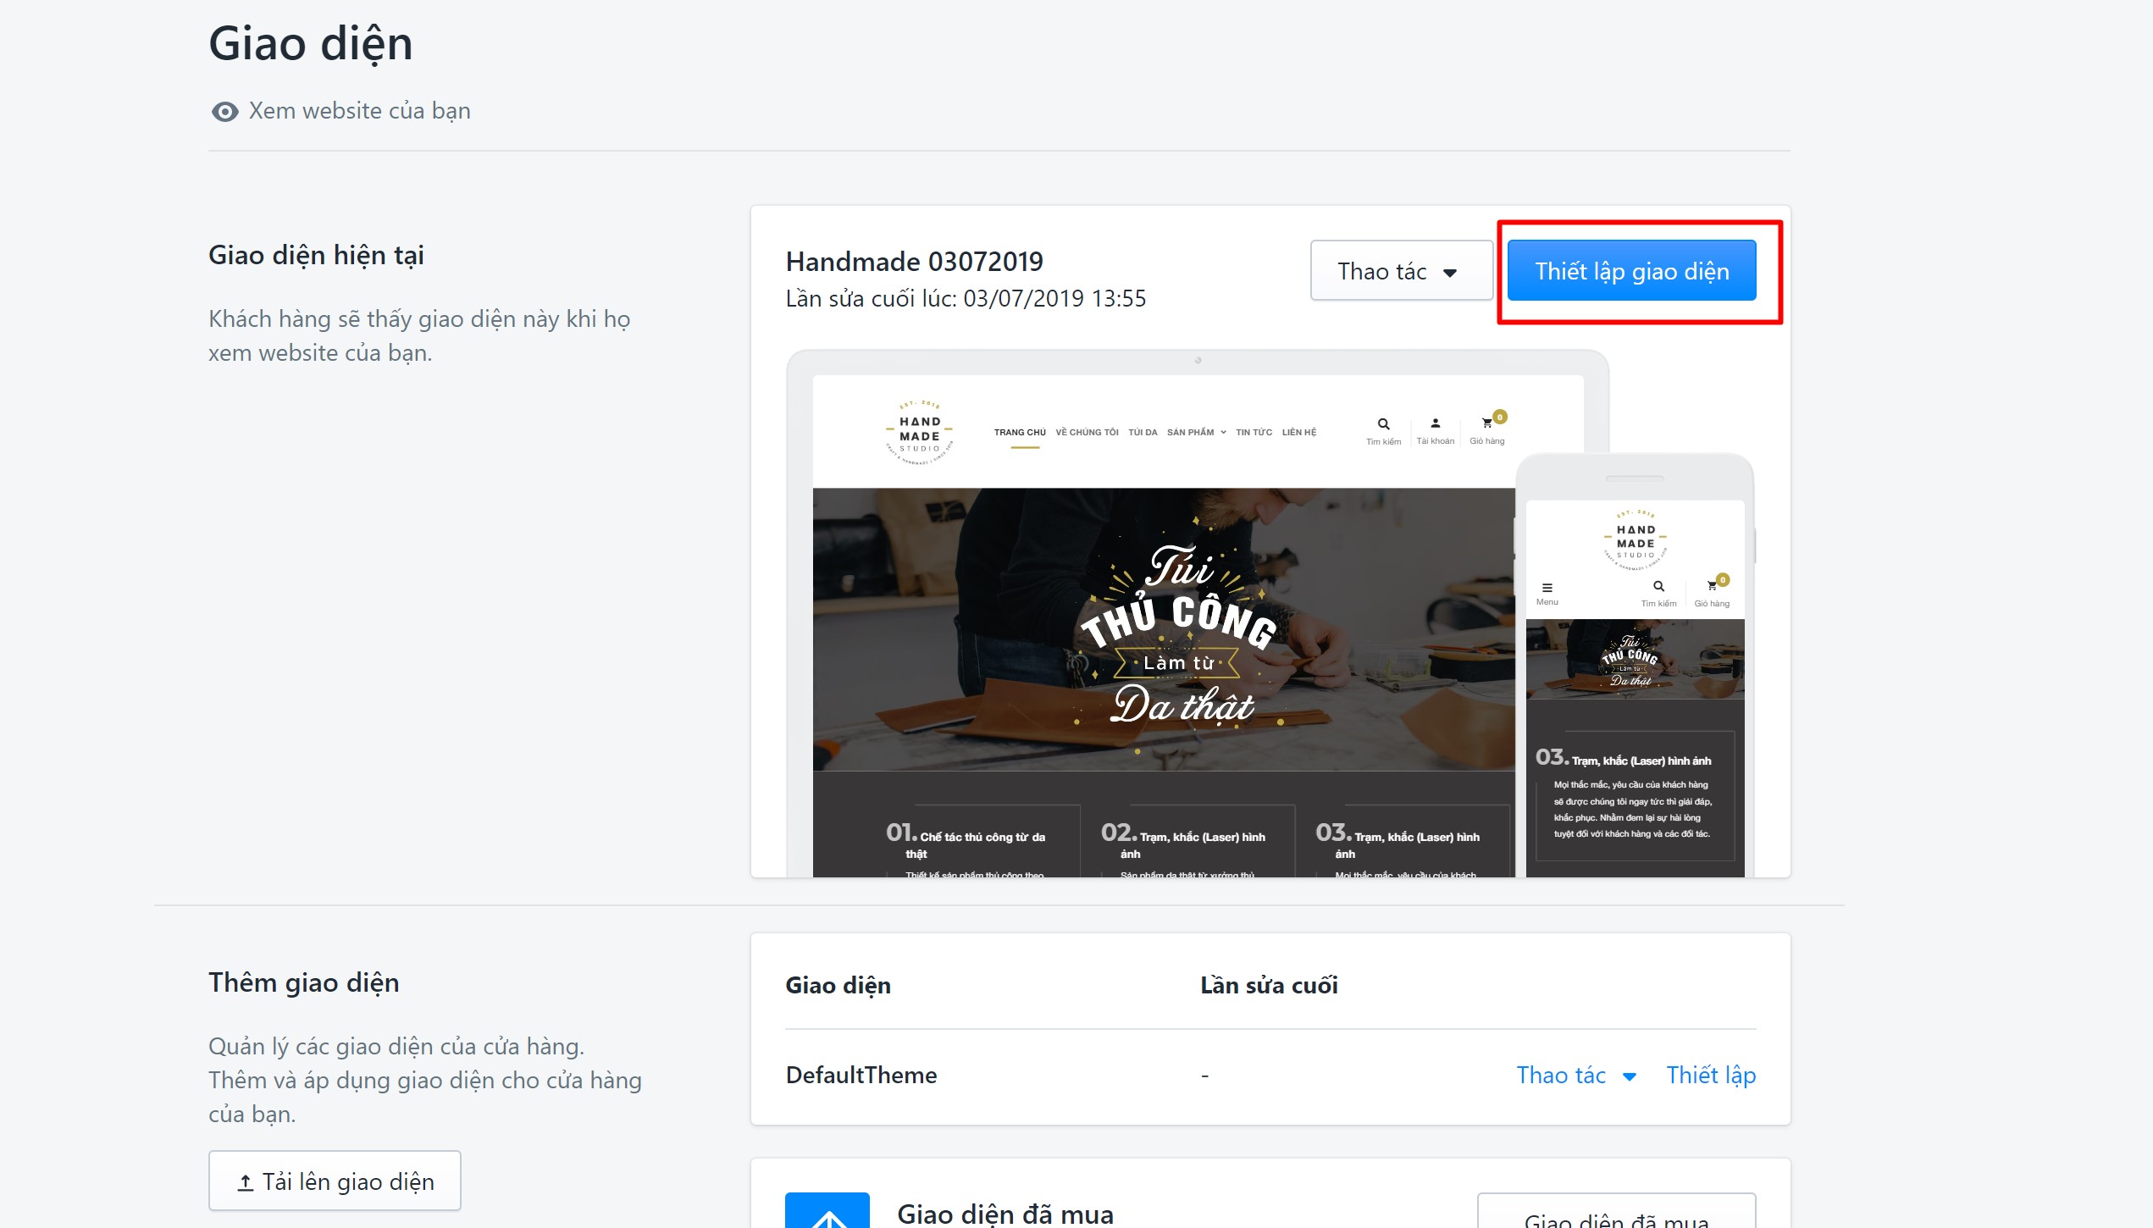Click the Giao diện hiện tại heading
The width and height of the screenshot is (2153, 1228).
(316, 256)
